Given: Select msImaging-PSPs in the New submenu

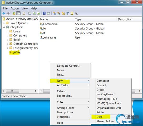Looking at the screenshot, I should 111,99.
